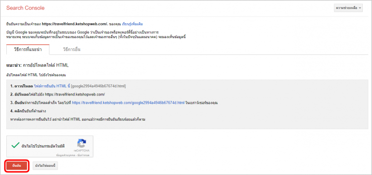This screenshot has height=175, width=372.
Task: Click the ยังไม่ใช่ตอนนี้ not-now button
Action: pyautogui.click(x=45, y=166)
